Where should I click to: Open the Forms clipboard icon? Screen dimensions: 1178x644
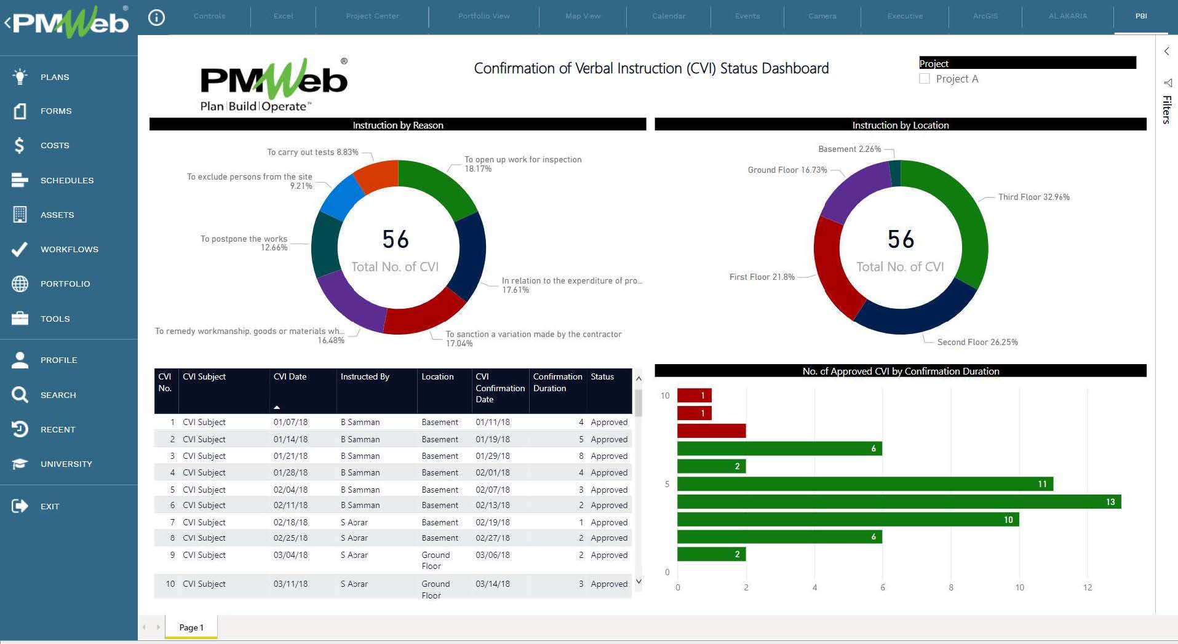coord(20,111)
